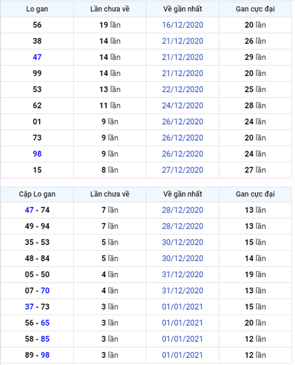The height and width of the screenshot is (365, 295).
Task: Open 01/01/2021 date for pair 89 - 98
Action: (x=183, y=355)
